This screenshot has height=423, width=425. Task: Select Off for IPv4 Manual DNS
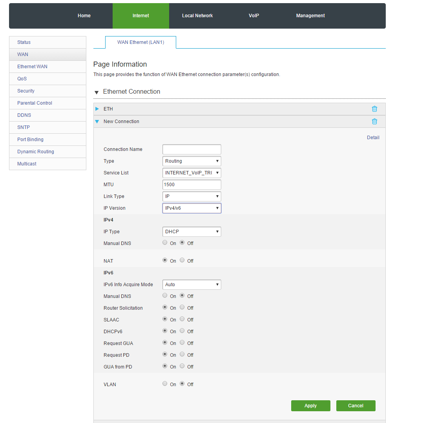click(182, 242)
